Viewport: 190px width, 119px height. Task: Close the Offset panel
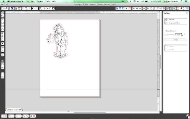click(187, 13)
